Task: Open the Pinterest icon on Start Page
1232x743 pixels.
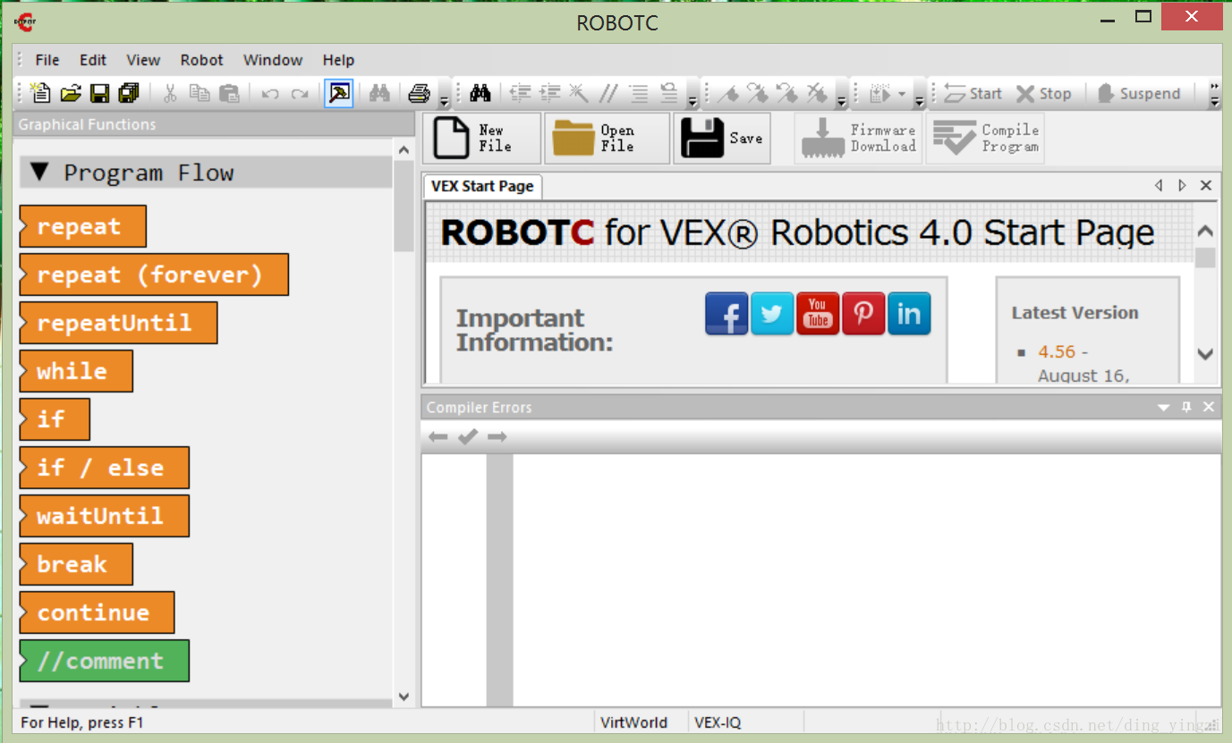Action: (x=863, y=314)
